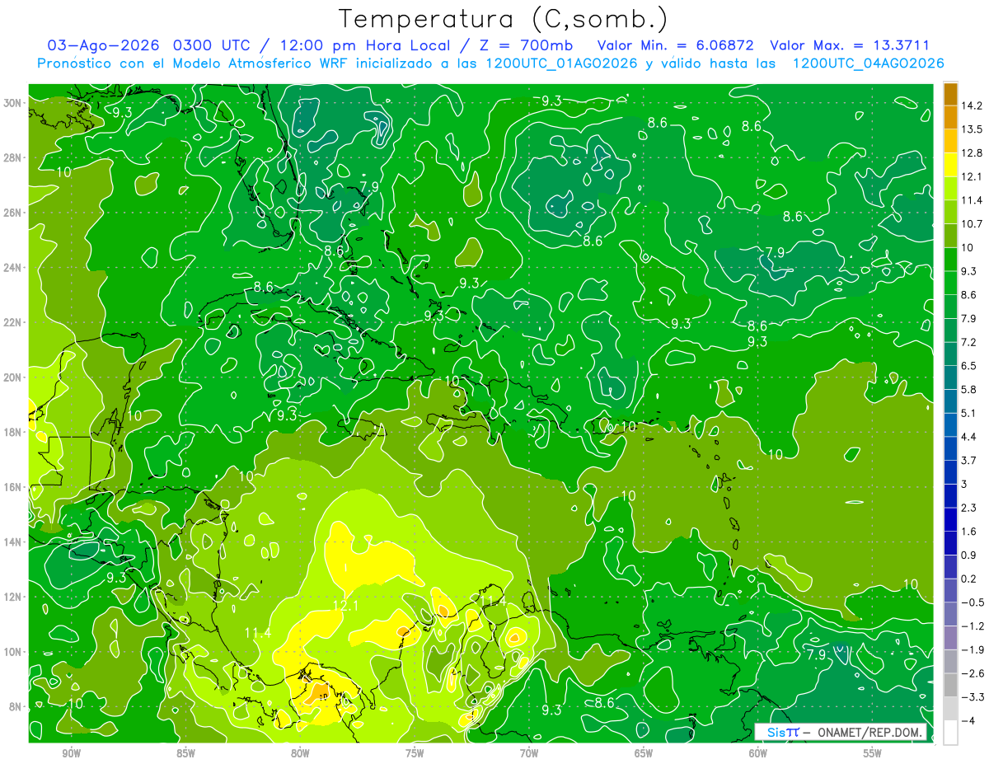The image size is (989, 764).
Task: Click the "60W" longitude axis label
Action: [758, 753]
